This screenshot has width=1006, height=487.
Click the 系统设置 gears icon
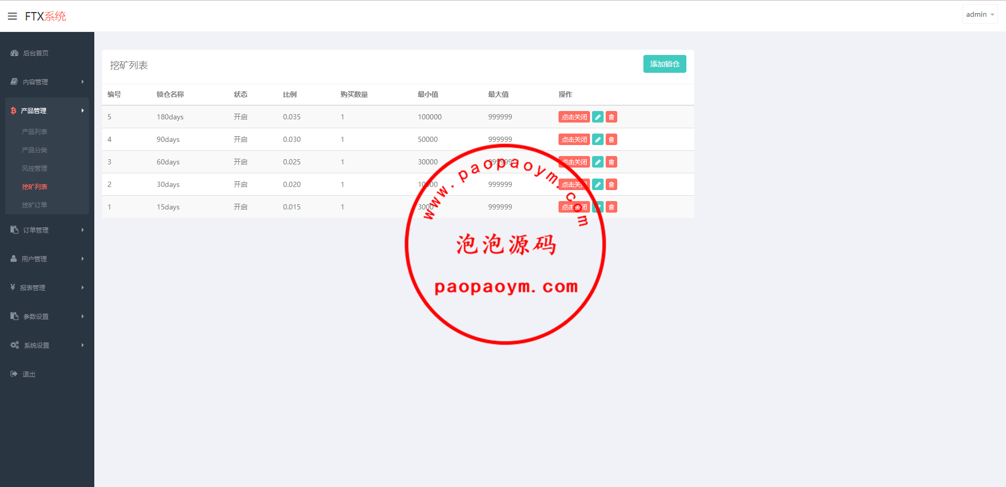pos(15,345)
